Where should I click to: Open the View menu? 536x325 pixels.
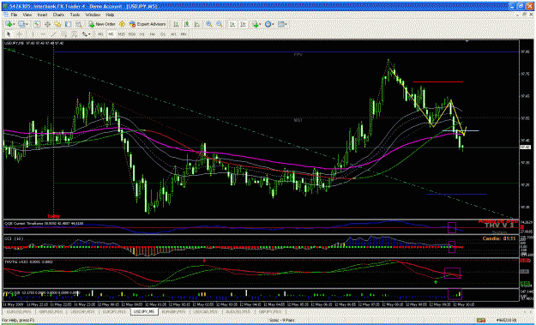(x=27, y=15)
